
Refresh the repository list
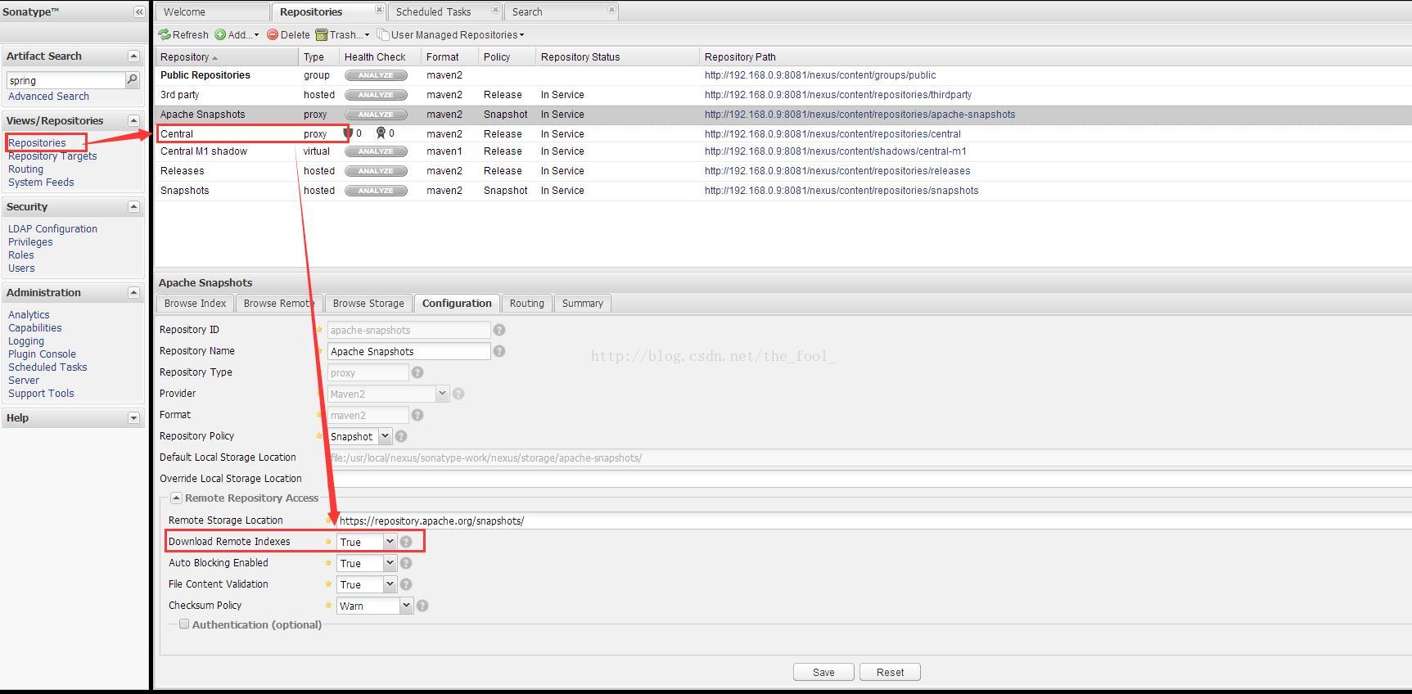183,34
